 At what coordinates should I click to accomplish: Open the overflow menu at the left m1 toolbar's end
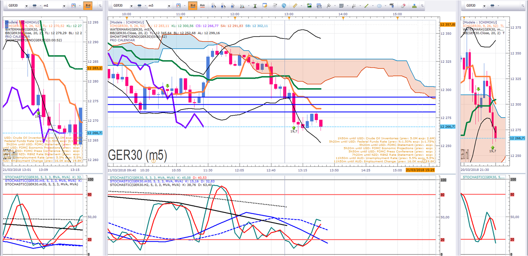(100, 6)
